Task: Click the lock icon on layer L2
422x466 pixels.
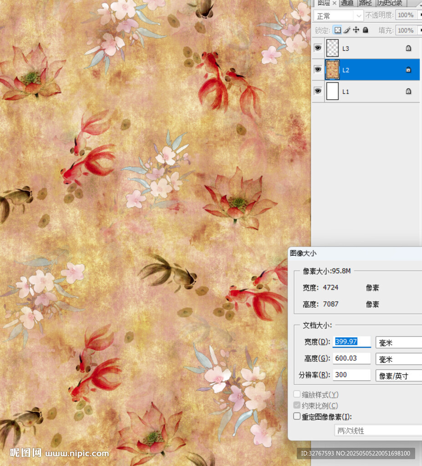Action: (x=408, y=70)
